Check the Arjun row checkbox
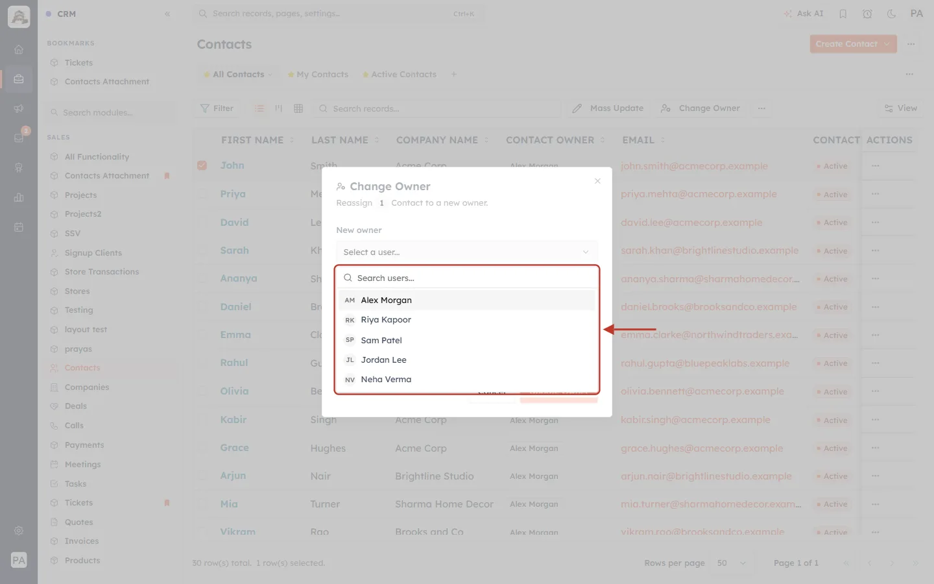The width and height of the screenshot is (934, 584). (x=202, y=476)
